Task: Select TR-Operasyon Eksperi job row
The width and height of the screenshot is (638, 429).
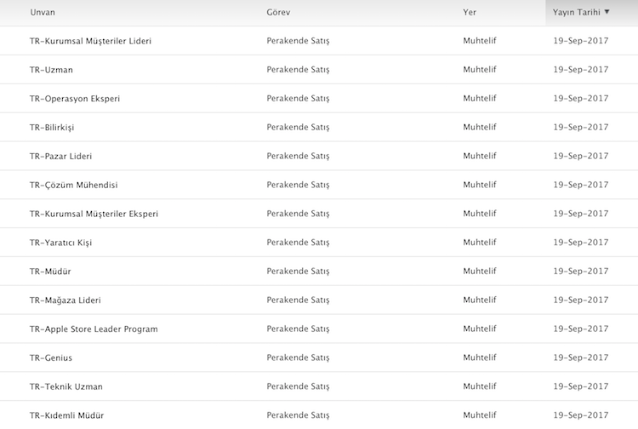Action: (75, 99)
